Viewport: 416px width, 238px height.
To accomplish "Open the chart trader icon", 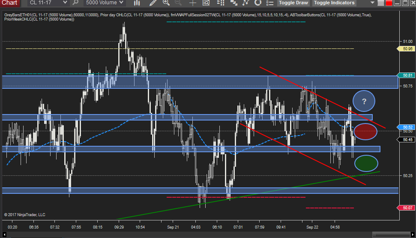I will 221,3.
